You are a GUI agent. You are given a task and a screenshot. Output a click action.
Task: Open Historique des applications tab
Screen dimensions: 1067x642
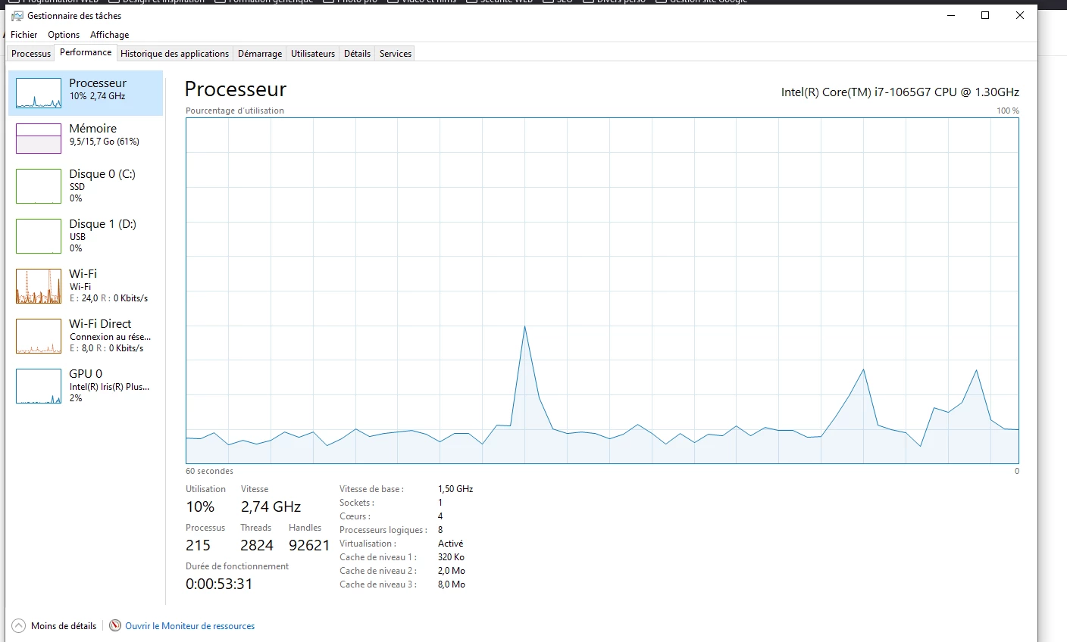(174, 54)
